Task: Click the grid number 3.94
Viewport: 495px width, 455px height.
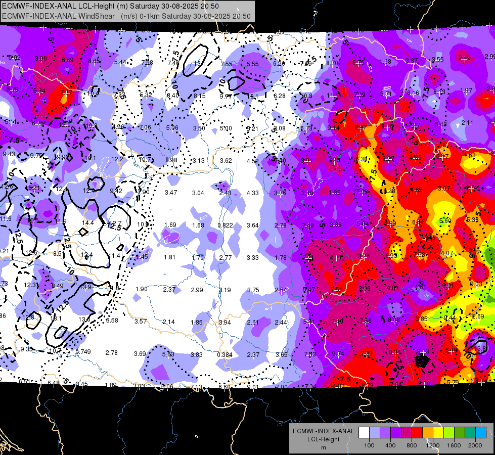Action: click(225, 323)
